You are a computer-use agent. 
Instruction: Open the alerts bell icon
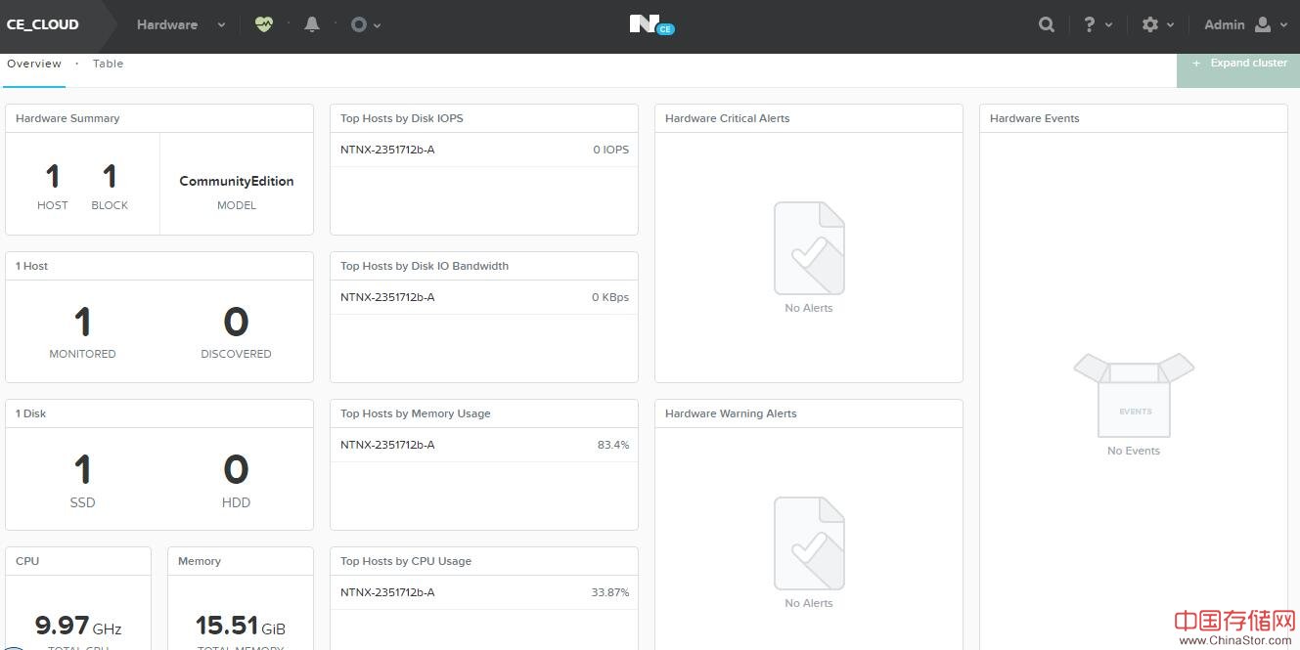click(312, 24)
